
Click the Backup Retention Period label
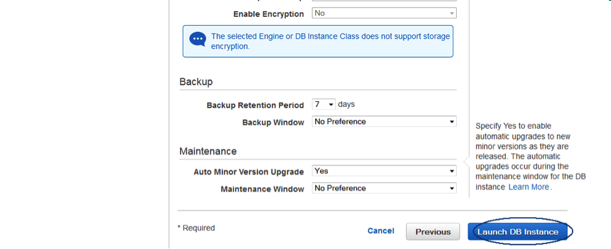pos(255,106)
